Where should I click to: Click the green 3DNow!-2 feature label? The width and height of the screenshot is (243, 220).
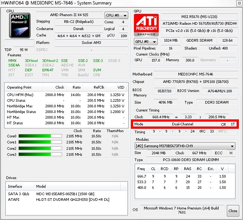[50, 61]
